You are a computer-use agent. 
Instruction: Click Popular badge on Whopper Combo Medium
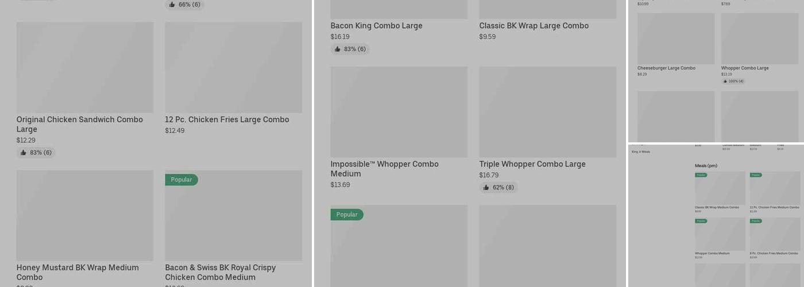tap(701, 221)
